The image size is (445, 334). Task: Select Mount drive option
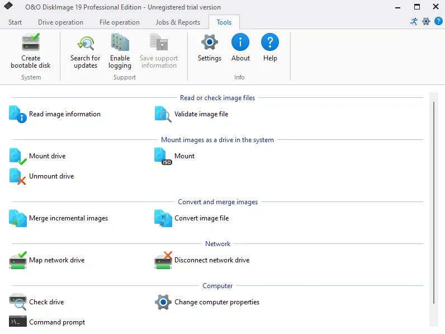[47, 156]
